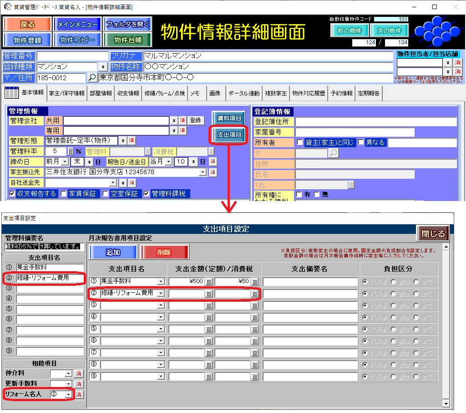The height and width of the screenshot is (413, 466).
Task: Click the red 消 clear icon for 管理形態
Action: coord(132,140)
